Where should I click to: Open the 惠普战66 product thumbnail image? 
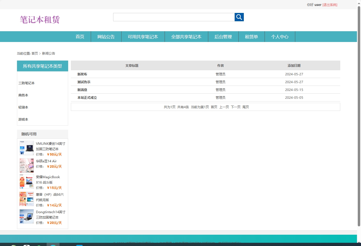27,199
